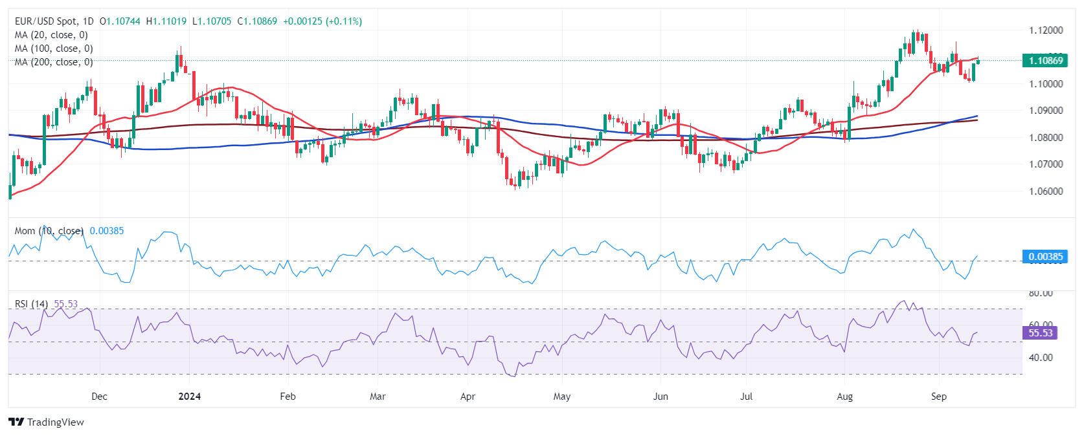Click the +0.00125 (+0.11%) change value

point(322,21)
